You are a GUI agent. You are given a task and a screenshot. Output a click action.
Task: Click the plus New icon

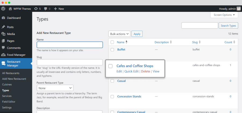pos(55,9)
